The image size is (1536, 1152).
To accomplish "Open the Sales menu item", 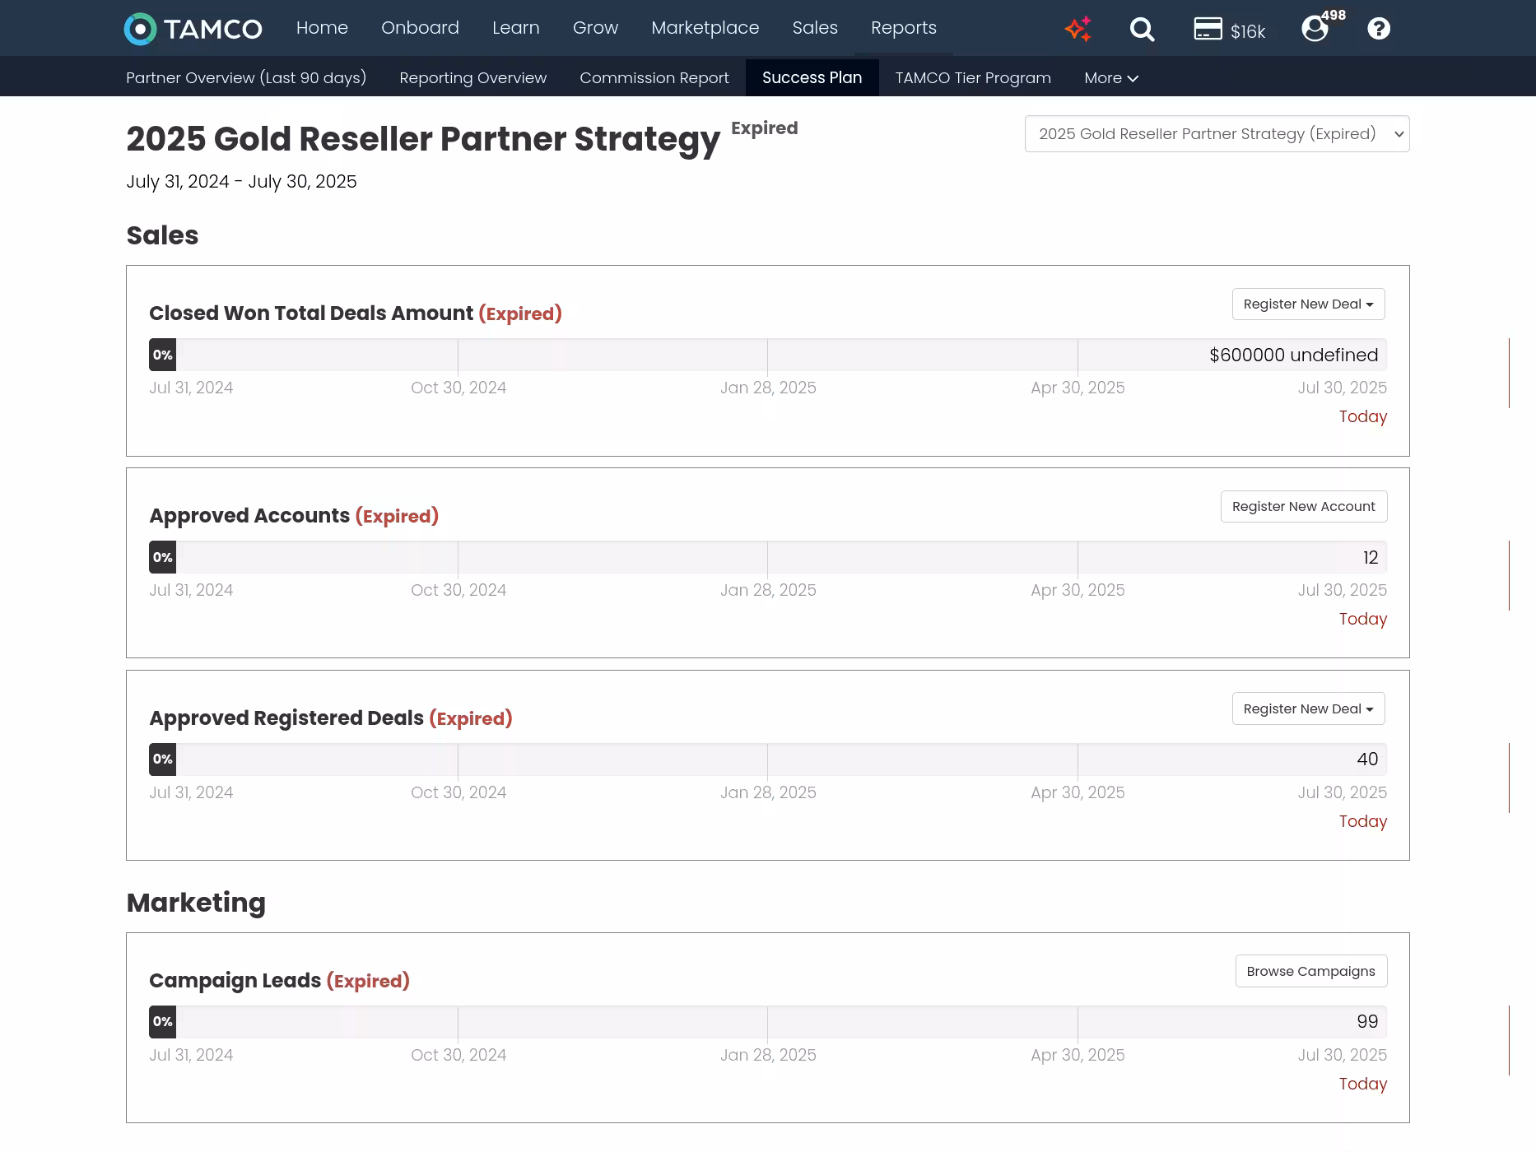I will [x=815, y=28].
